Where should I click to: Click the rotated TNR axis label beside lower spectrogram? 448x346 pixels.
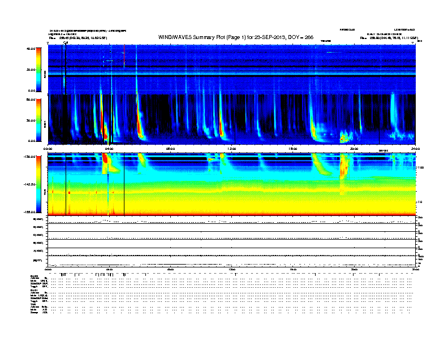tap(45, 192)
